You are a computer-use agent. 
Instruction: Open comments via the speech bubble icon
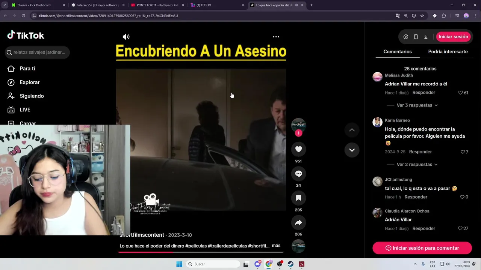click(x=298, y=174)
